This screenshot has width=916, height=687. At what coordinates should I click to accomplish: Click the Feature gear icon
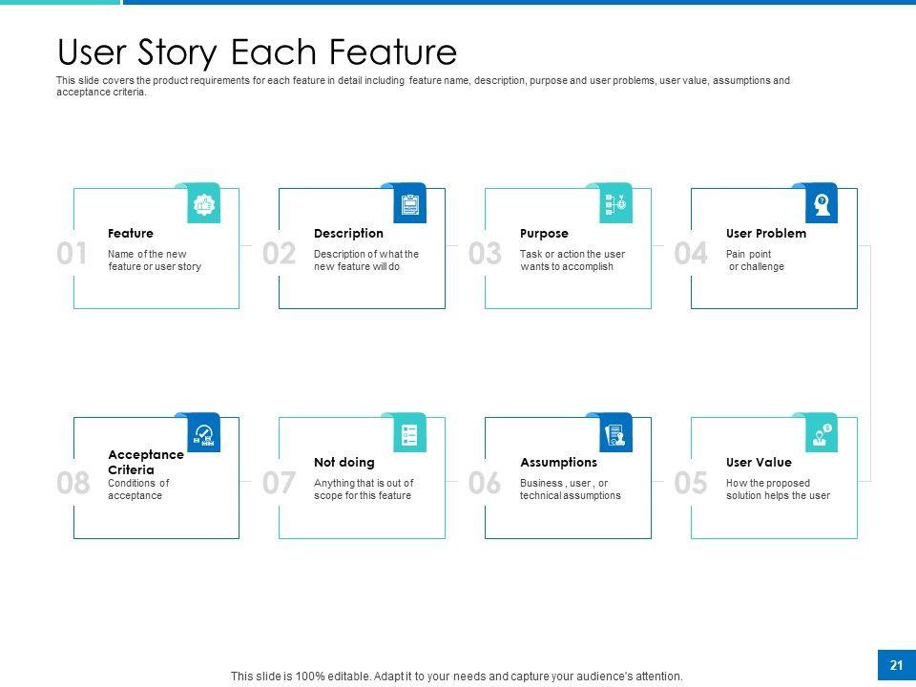click(x=203, y=205)
